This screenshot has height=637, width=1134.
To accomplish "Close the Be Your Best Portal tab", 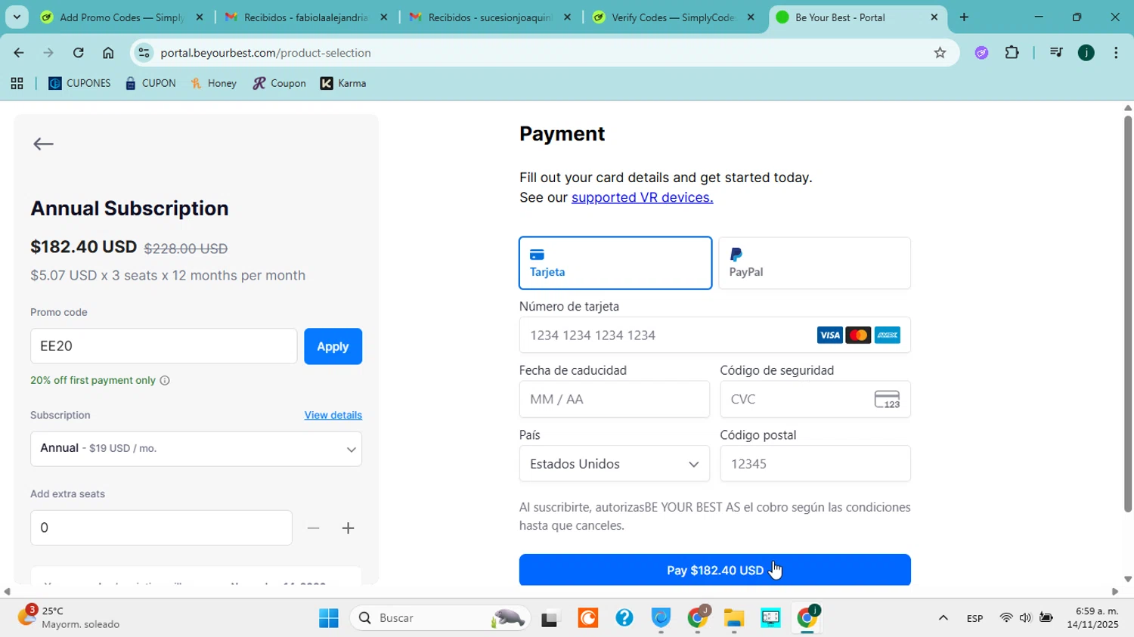I will [x=934, y=17].
